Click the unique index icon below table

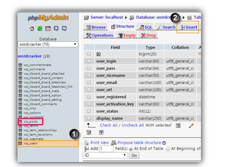[x=89, y=133]
